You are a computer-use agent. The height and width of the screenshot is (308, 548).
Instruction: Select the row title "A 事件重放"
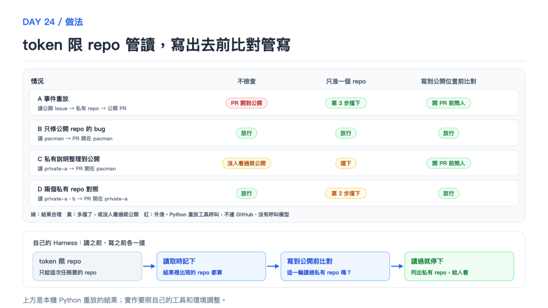[53, 99]
